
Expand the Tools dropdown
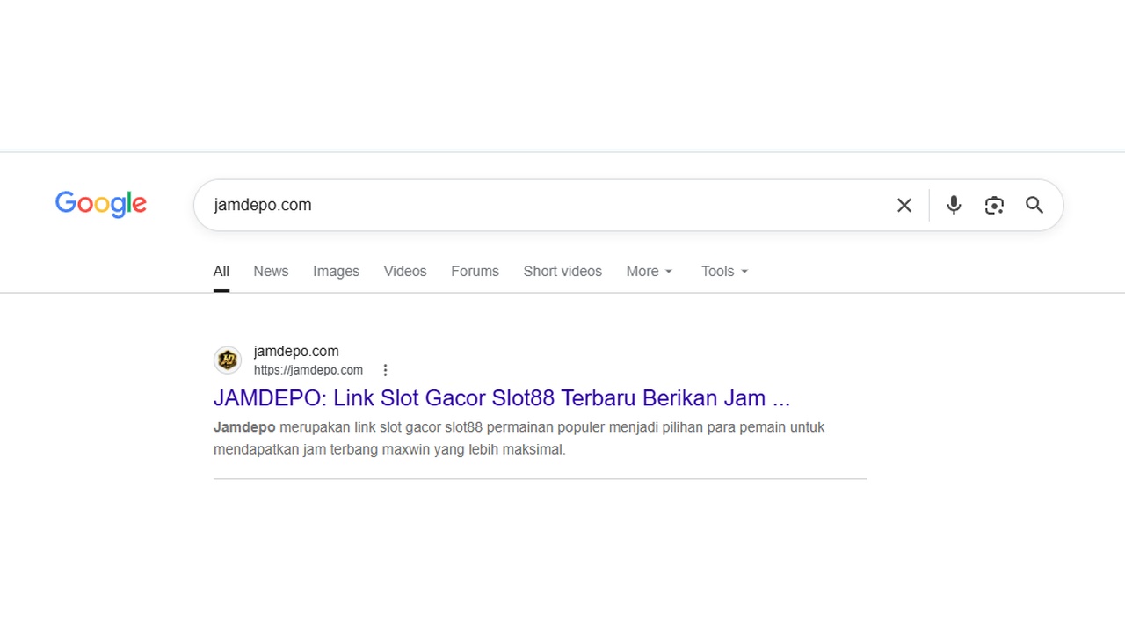[x=725, y=271]
